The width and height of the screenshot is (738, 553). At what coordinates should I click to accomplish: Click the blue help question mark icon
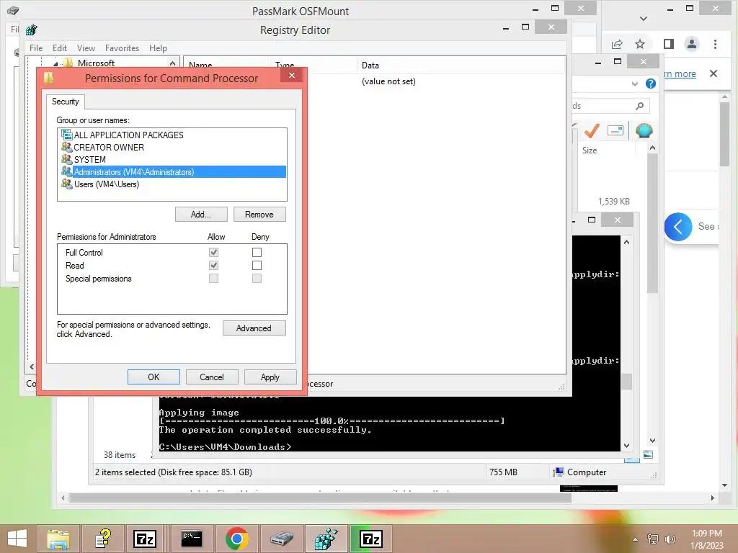(x=651, y=84)
